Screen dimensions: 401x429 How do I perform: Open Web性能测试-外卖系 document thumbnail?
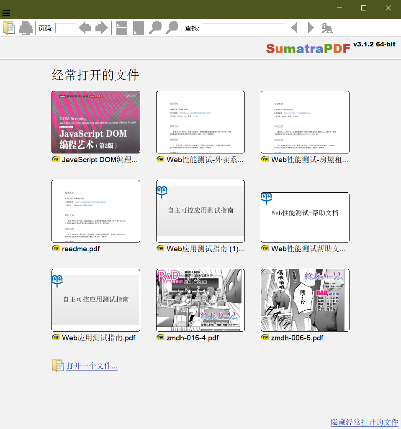coord(200,122)
